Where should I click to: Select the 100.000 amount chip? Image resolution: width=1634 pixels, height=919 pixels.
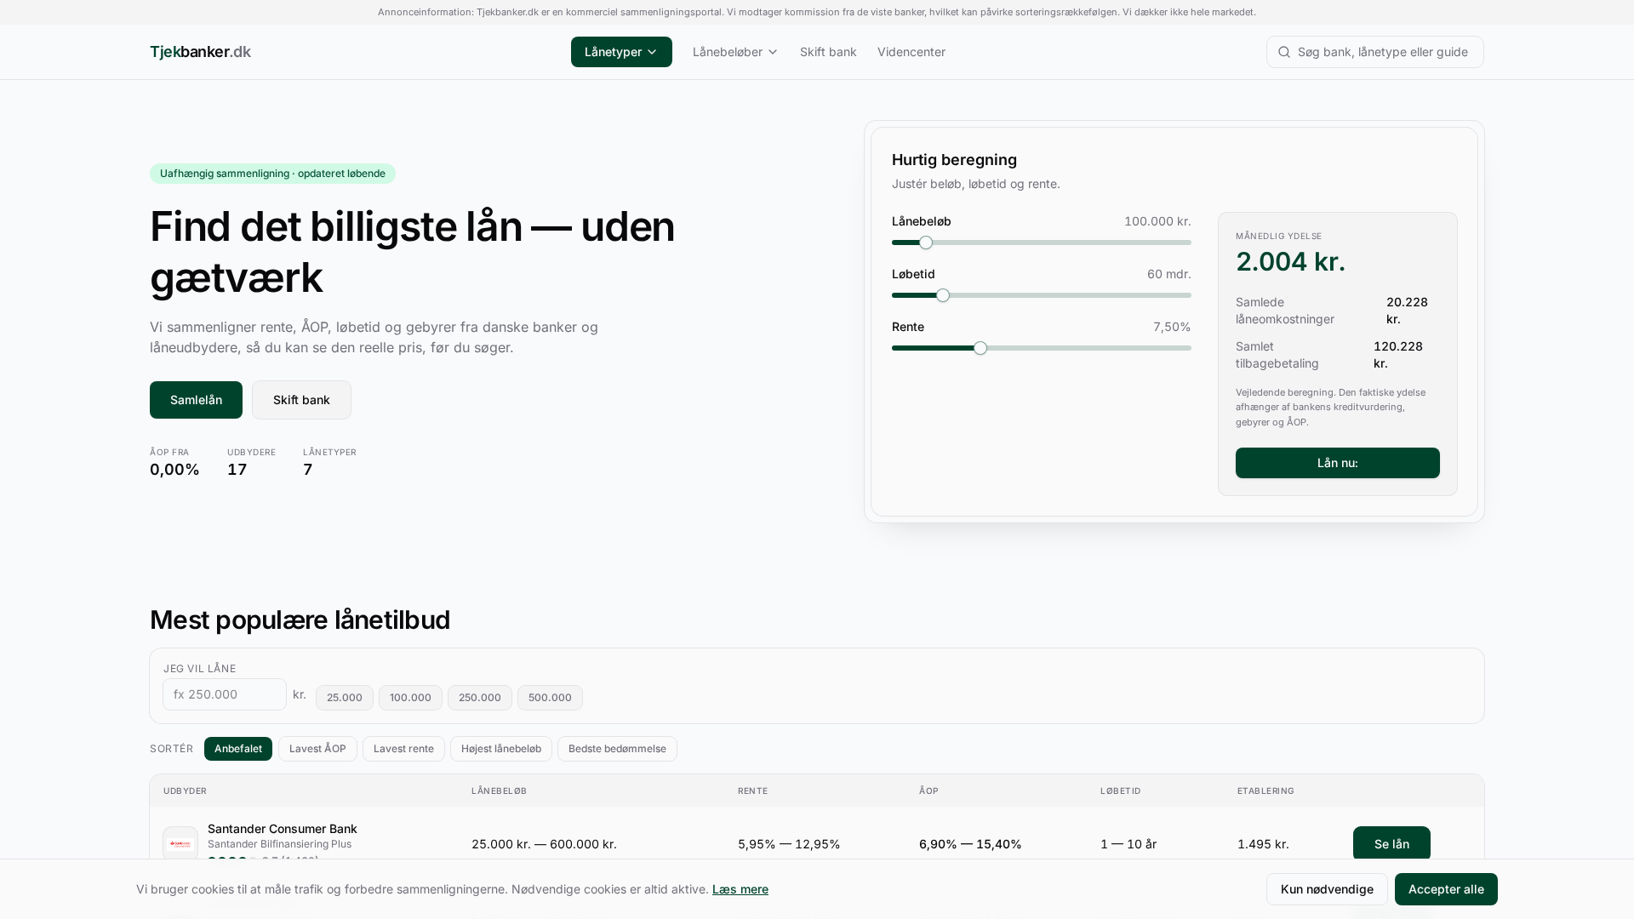410,698
